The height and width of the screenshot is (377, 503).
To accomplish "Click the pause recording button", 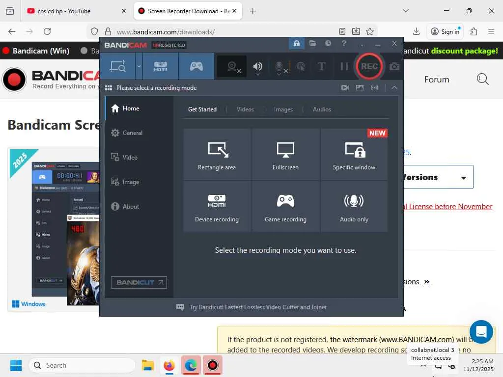I will tap(344, 66).
